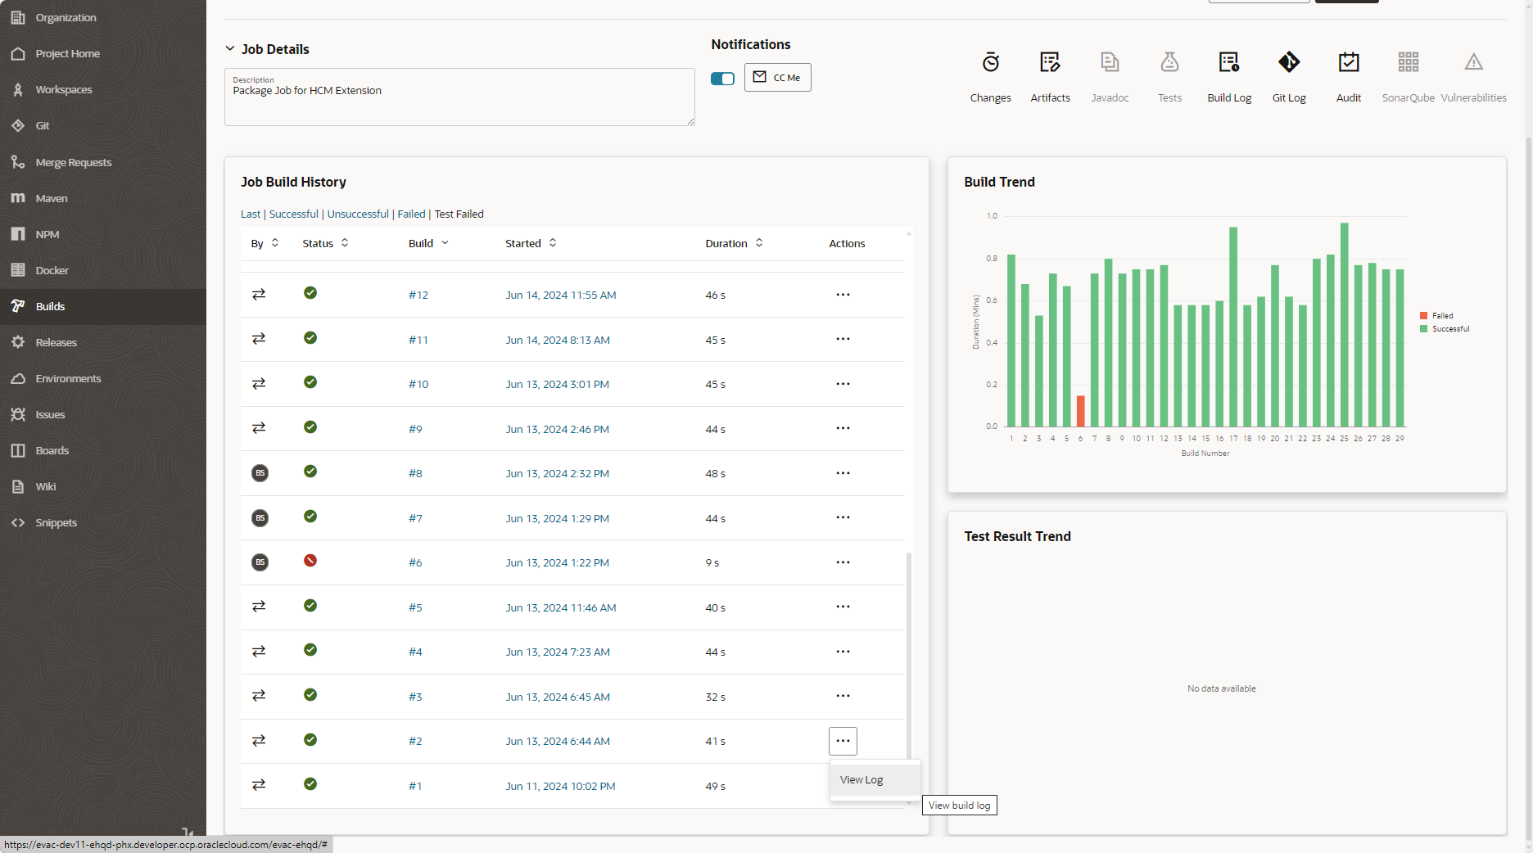Image resolution: width=1533 pixels, height=853 pixels.
Task: Open the Wiki sidebar item
Action: tap(103, 486)
